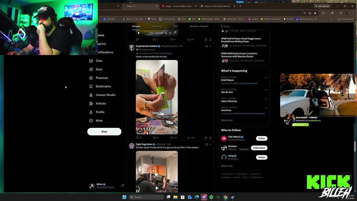This screenshot has height=201, width=357.
Task: Open Spotify from the taskbar
Action: tap(211, 197)
